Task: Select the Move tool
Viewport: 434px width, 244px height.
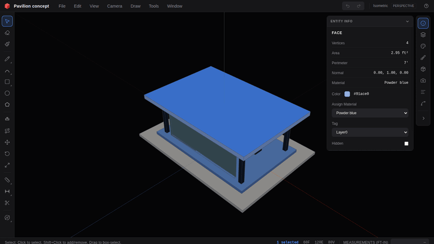Action: (7, 142)
